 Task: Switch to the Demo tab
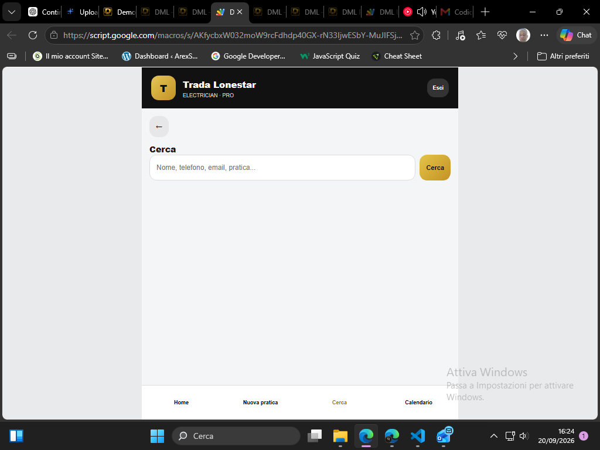[119, 12]
